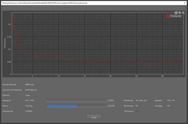The height and width of the screenshot is (124, 188).
Task: Click the remaining time 4h, 54m, 32s
Action: (141, 100)
